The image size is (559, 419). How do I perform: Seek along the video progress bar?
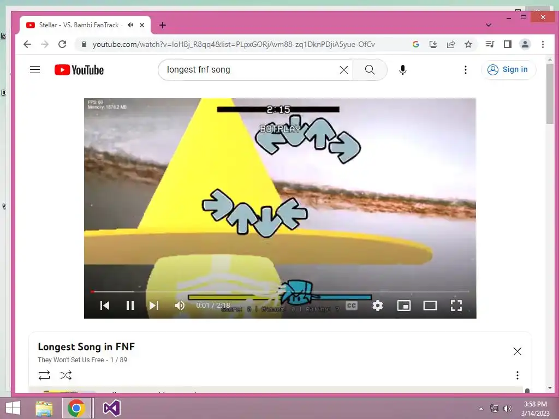tap(280, 291)
